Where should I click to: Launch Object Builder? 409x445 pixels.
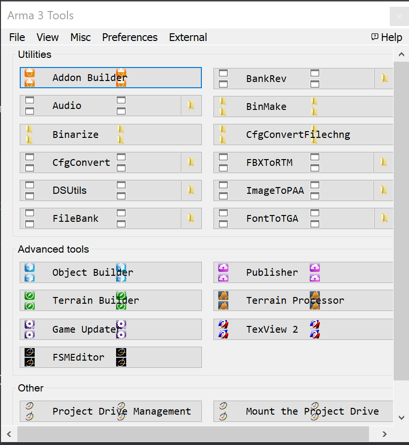(x=111, y=272)
